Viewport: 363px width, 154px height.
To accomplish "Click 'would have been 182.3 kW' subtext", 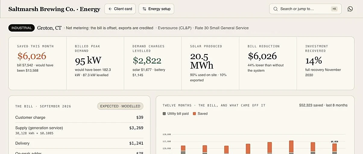I will [x=93, y=72].
